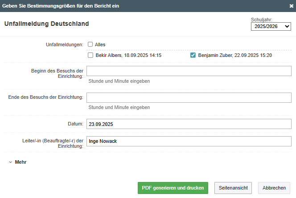Focus the Ende des Besuchs input field
296x198 pixels.
pyautogui.click(x=189, y=97)
